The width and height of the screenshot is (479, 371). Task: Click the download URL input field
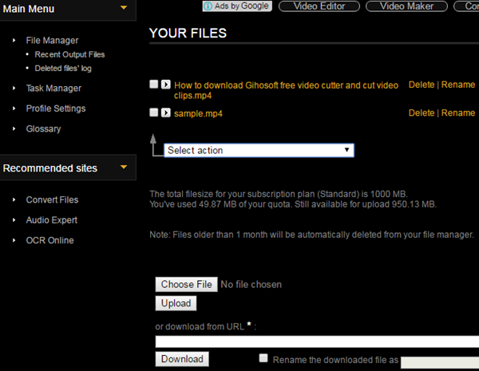[x=317, y=341]
